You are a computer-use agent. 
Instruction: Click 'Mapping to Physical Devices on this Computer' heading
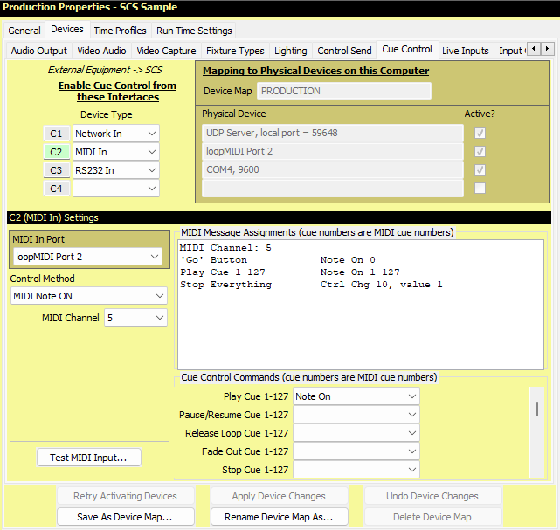pyautogui.click(x=315, y=71)
